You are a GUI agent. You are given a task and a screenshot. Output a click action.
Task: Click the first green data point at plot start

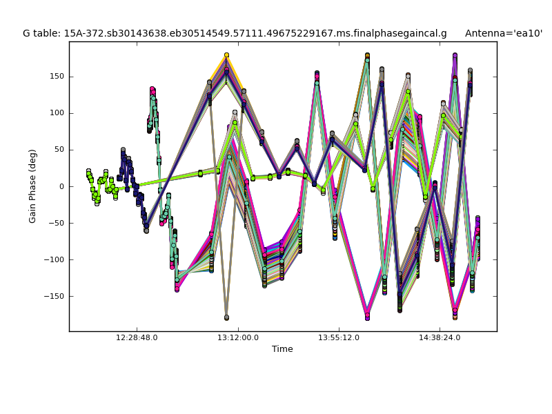click(x=88, y=171)
